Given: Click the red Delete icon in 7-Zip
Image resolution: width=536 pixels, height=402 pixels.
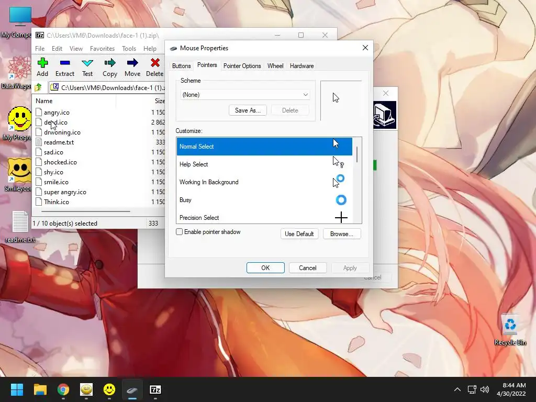Looking at the screenshot, I should (155, 63).
